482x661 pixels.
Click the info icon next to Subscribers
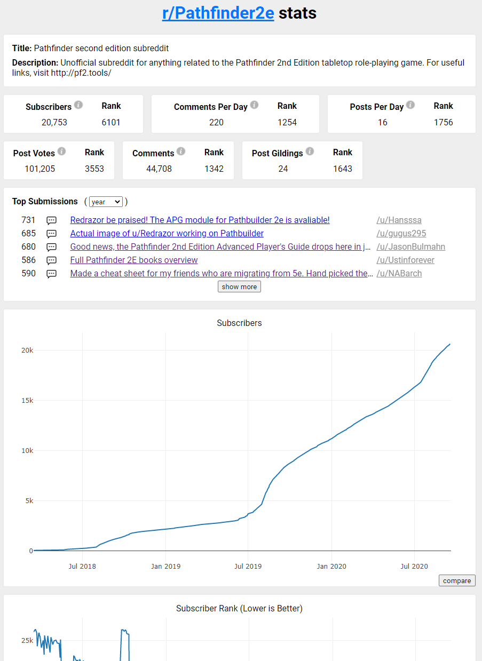tap(78, 105)
